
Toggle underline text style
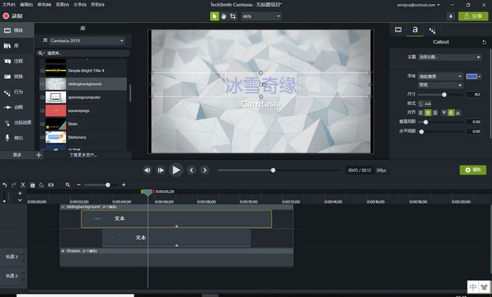[x=421, y=103]
